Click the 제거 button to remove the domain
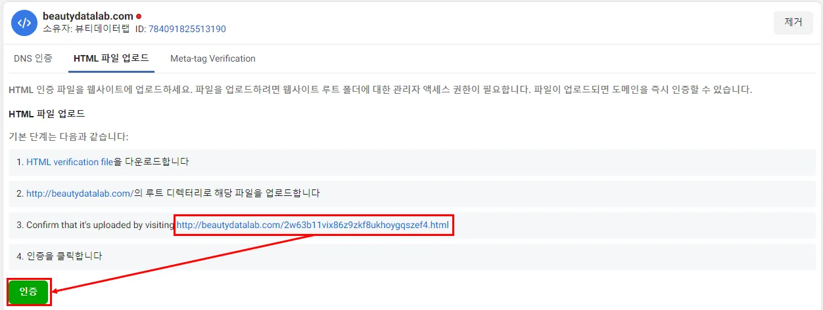The image size is (823, 310). point(793,22)
